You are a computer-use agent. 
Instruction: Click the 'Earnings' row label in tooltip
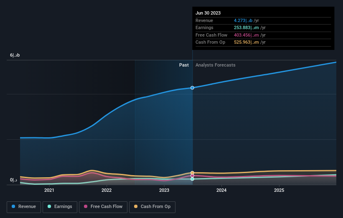tap(204, 27)
